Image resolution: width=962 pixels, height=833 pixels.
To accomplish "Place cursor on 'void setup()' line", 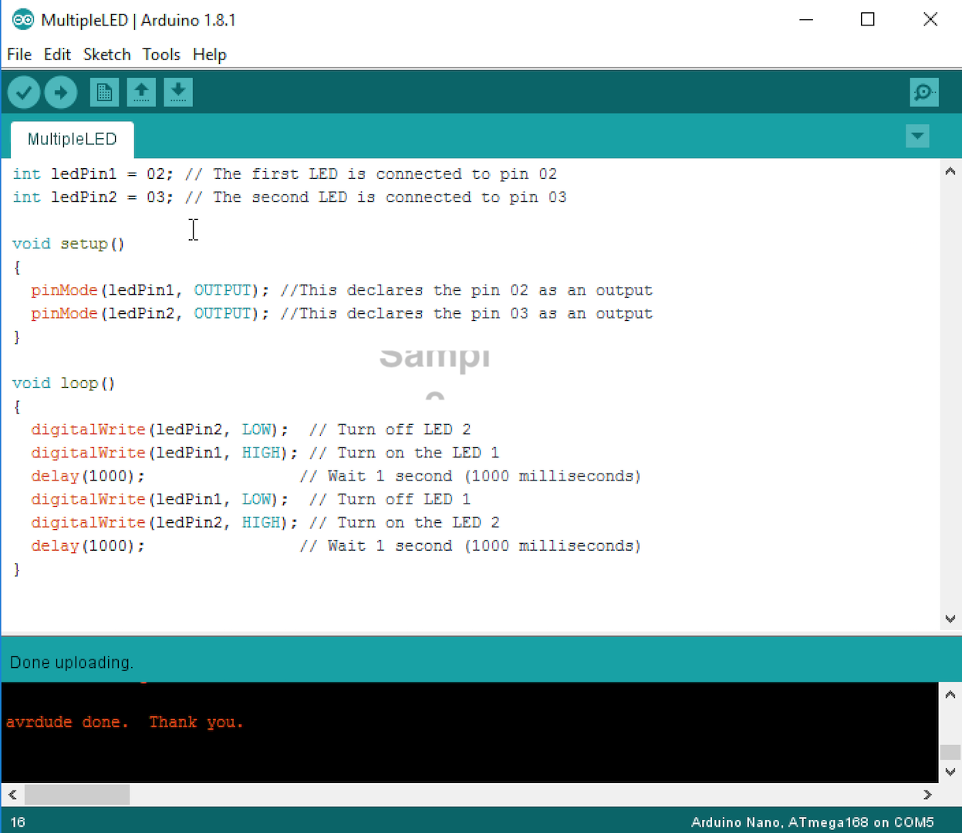I will (69, 244).
